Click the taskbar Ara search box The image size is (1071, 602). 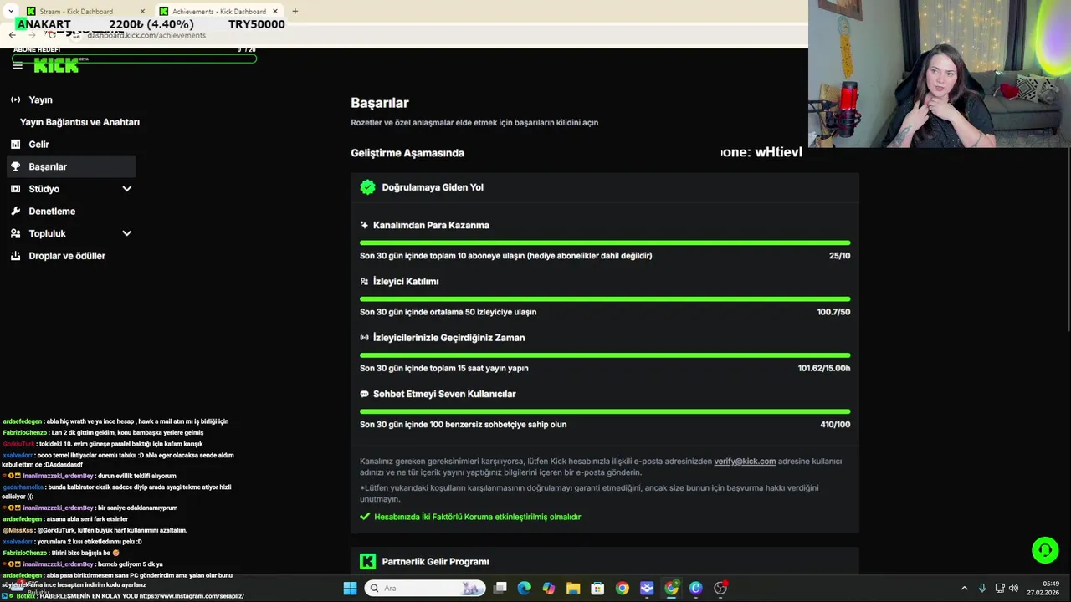pyautogui.click(x=425, y=588)
